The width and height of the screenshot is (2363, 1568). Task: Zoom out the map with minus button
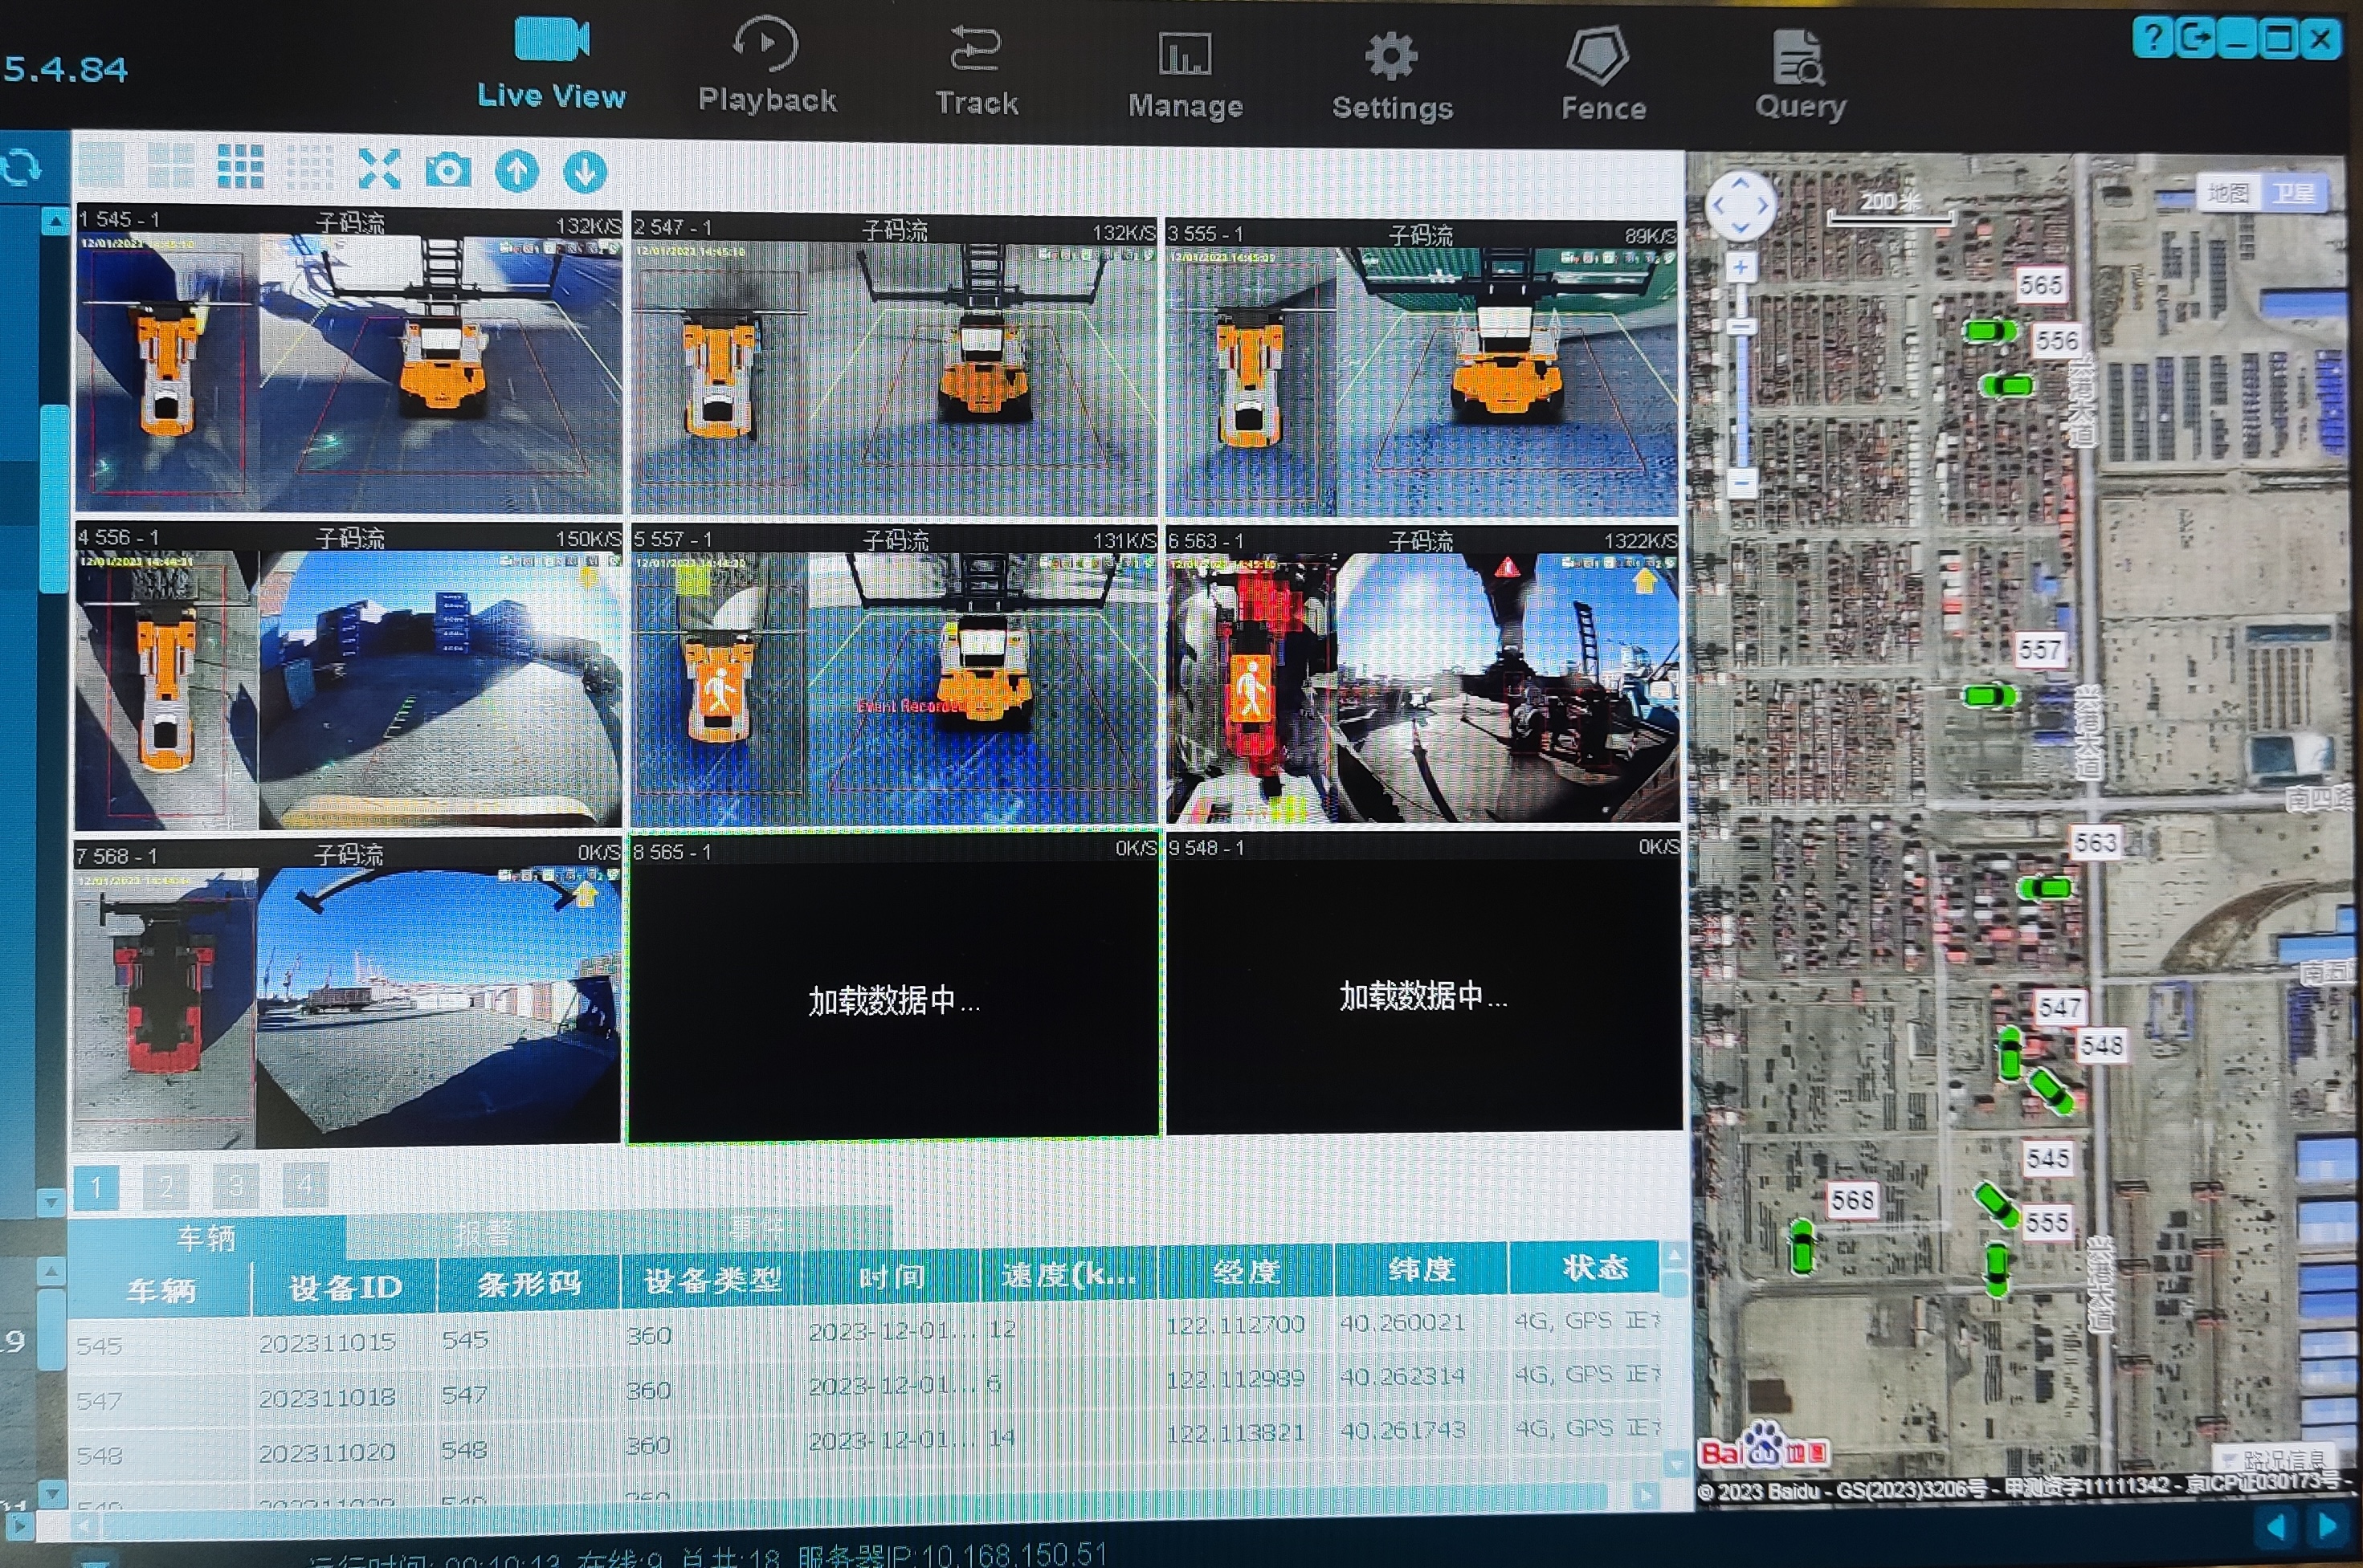click(x=1741, y=483)
